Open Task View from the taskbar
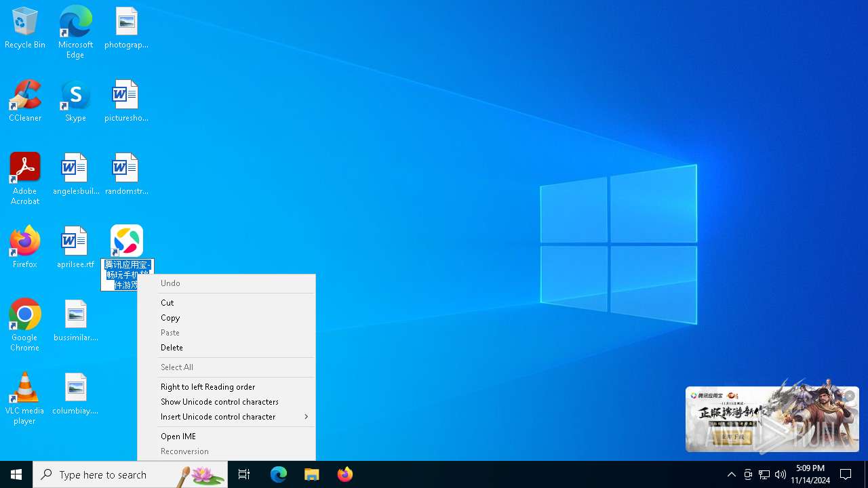The height and width of the screenshot is (488, 868). (244, 474)
